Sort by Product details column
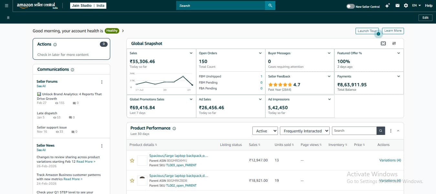The width and height of the screenshot is (436, 194). point(143,145)
